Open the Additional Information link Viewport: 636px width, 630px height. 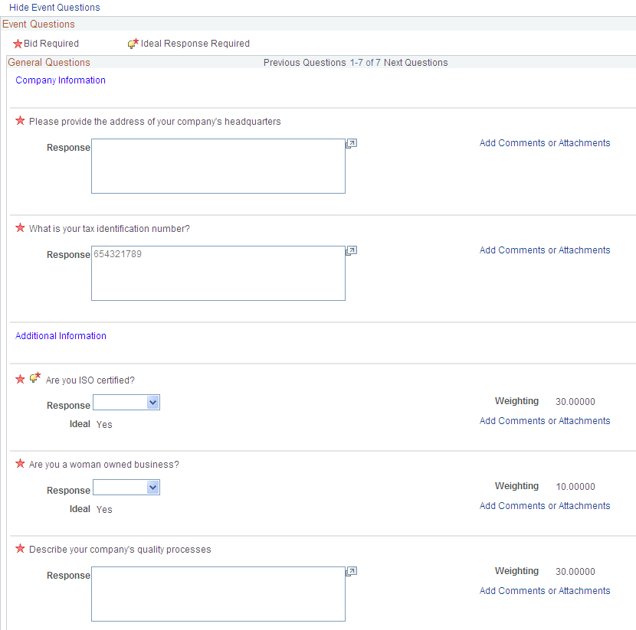[x=61, y=335]
